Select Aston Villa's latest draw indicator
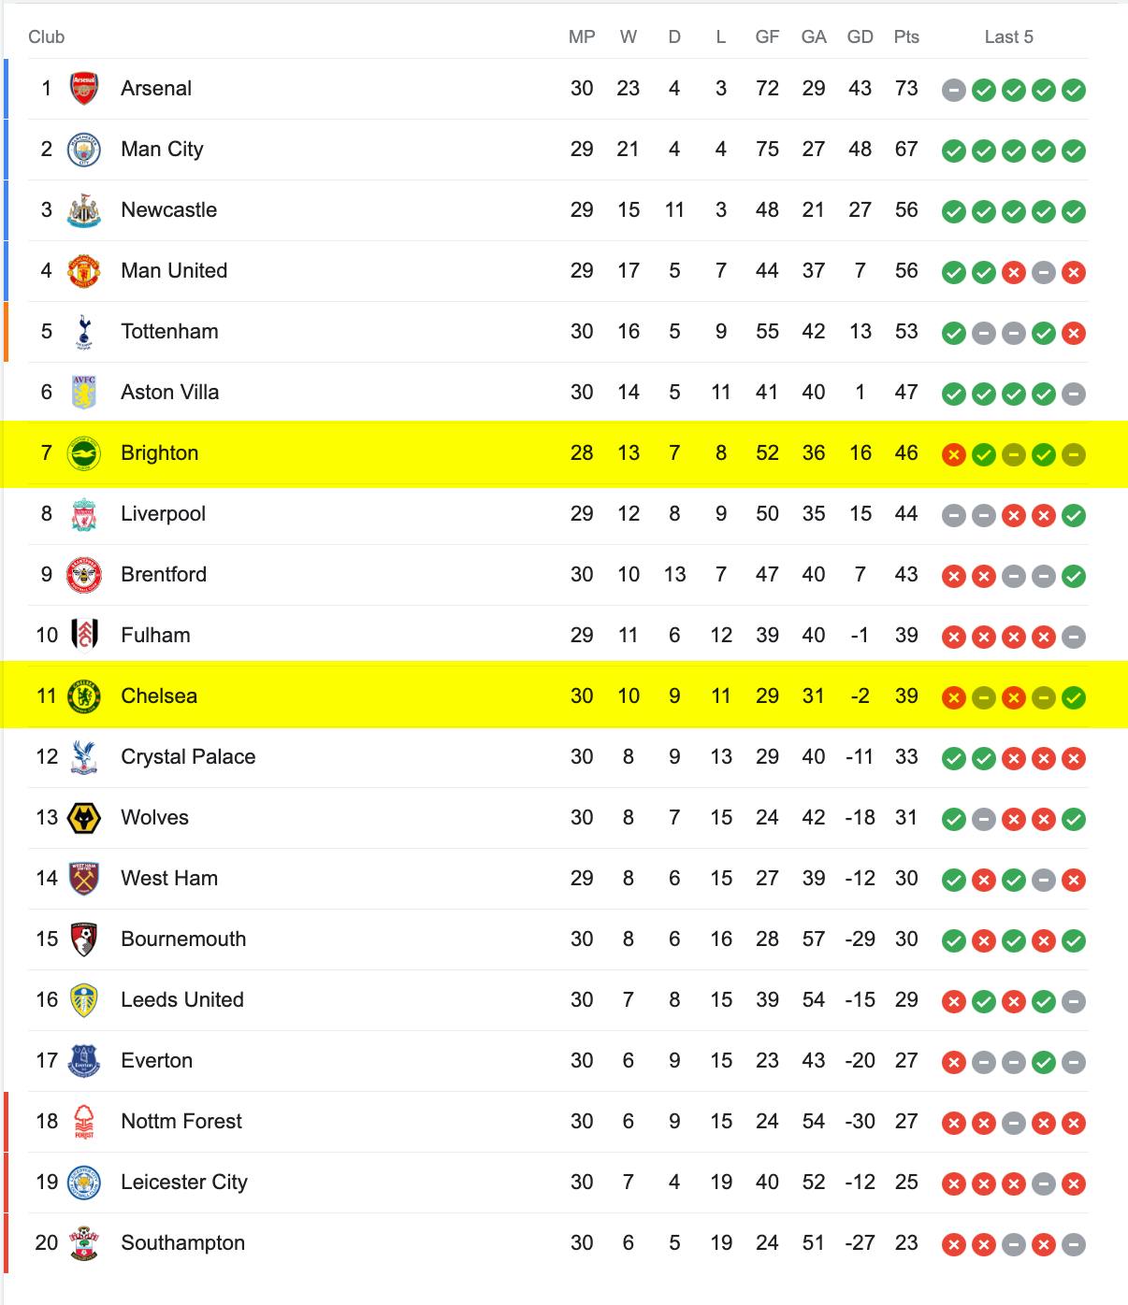This screenshot has height=1305, width=1128. pos(1074,394)
